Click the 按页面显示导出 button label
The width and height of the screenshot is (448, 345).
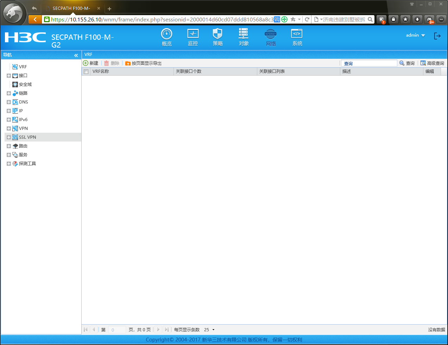147,63
